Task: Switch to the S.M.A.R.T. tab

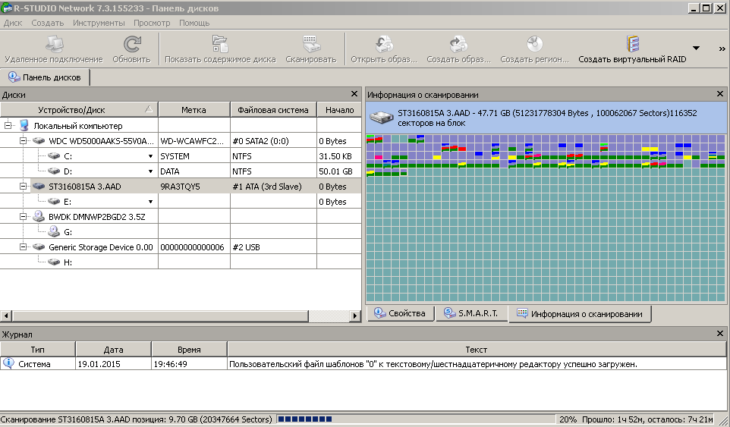Action: pyautogui.click(x=471, y=313)
